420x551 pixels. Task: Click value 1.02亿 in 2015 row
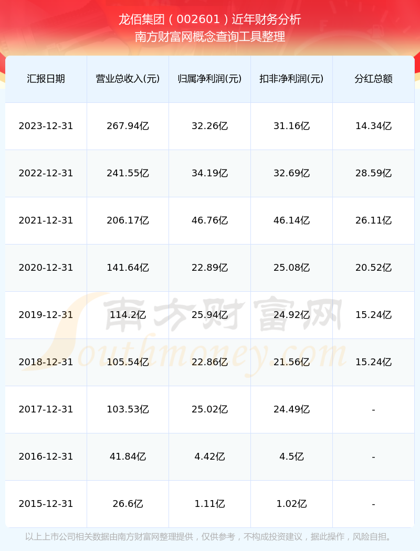(x=292, y=504)
